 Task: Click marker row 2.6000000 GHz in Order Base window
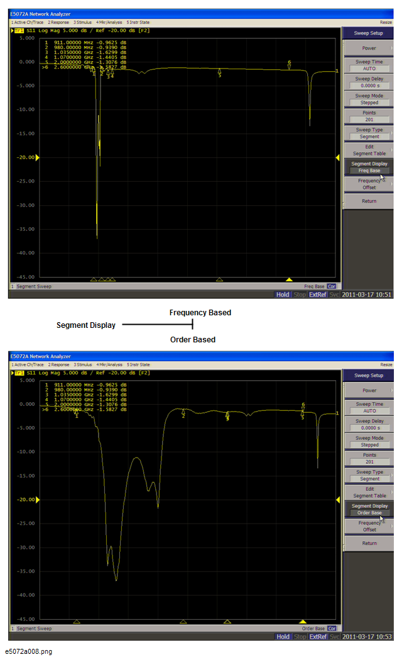pos(85,410)
